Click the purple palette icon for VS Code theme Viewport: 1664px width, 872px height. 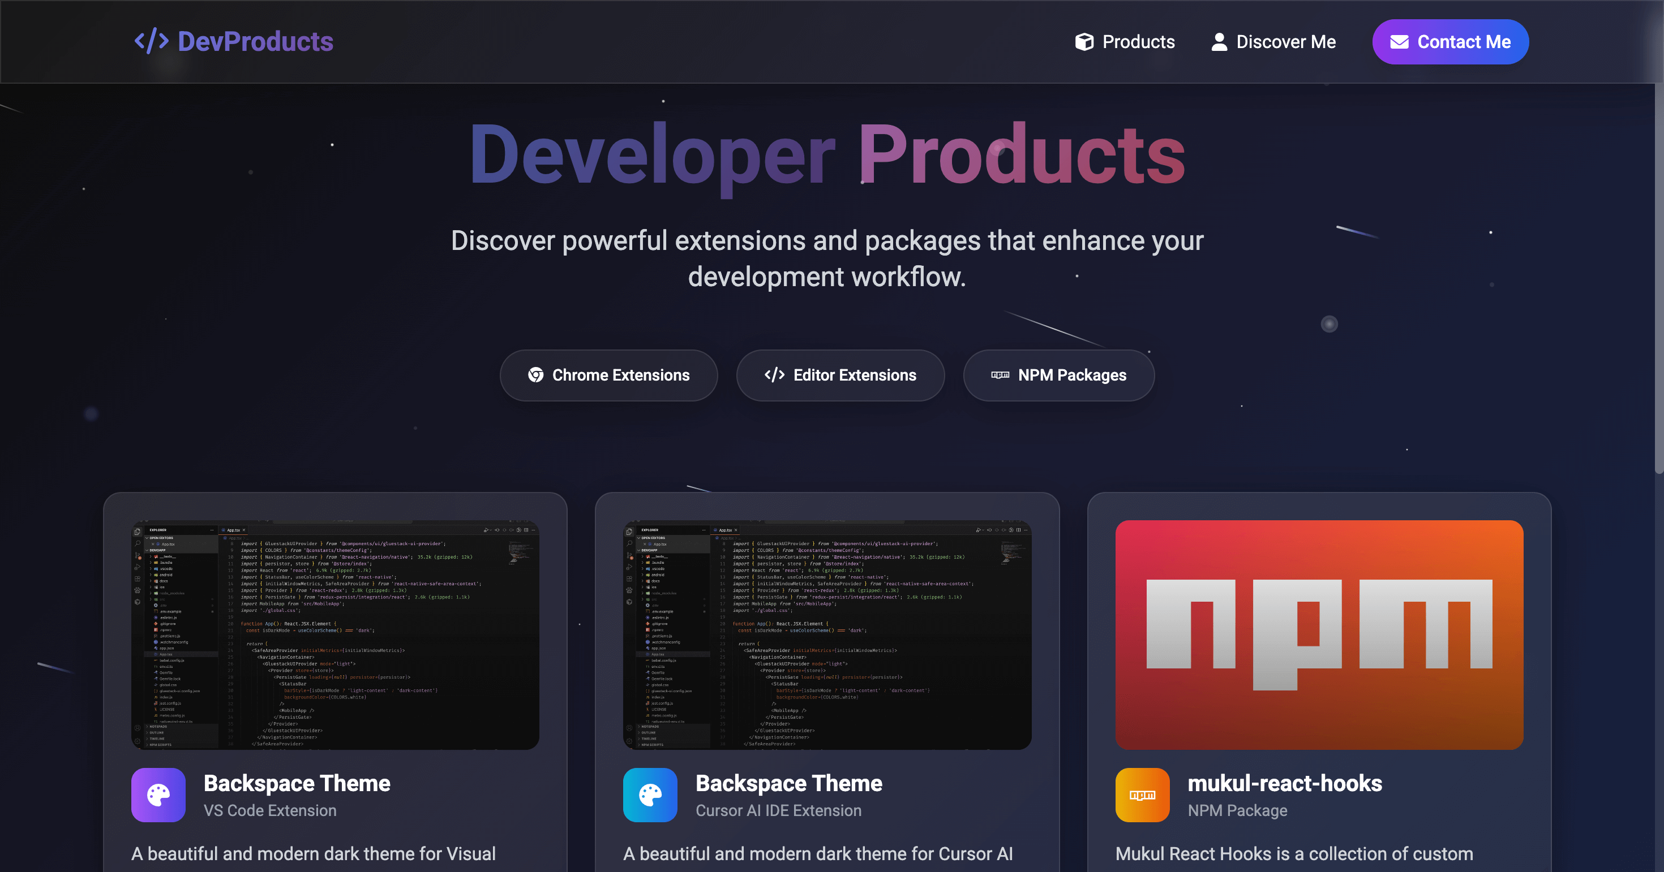coord(158,795)
